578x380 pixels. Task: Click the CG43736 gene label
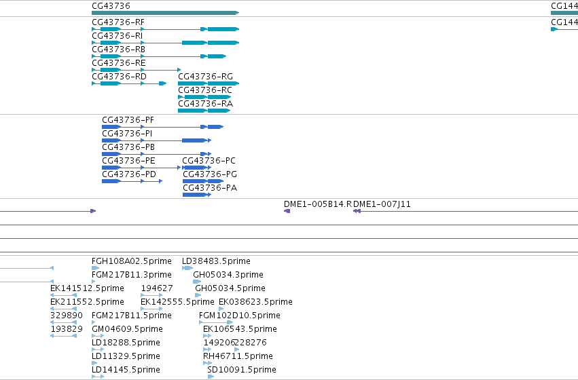click(111, 6)
